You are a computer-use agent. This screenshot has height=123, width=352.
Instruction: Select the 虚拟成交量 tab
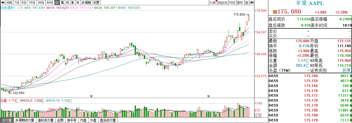(46, 120)
